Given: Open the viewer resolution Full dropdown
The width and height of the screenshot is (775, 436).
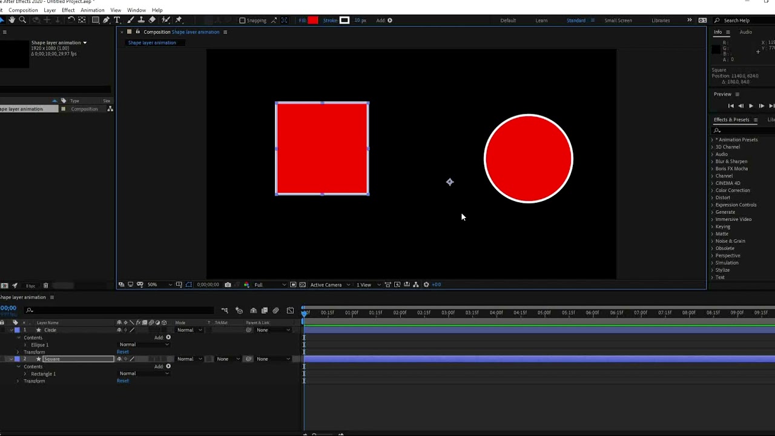Looking at the screenshot, I should click(270, 285).
